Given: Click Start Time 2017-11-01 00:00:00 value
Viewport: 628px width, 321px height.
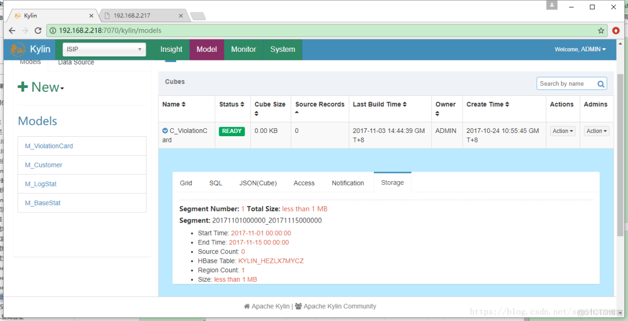Looking at the screenshot, I should (261, 233).
